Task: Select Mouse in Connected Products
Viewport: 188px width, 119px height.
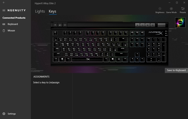Action: 11,31
